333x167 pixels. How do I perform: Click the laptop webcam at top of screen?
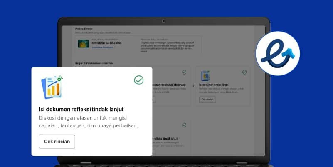pos(164,21)
